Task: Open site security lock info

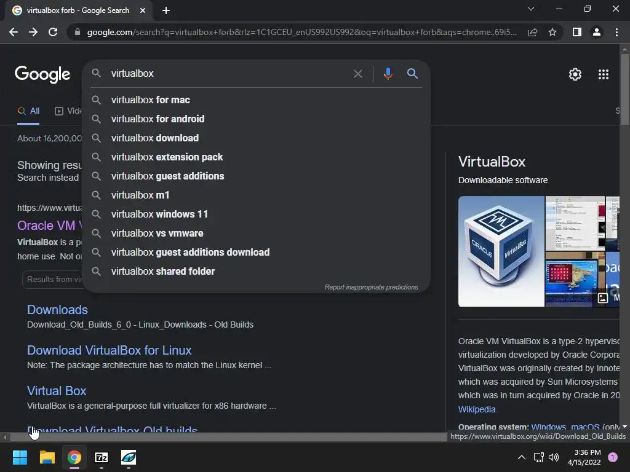Action: pyautogui.click(x=77, y=32)
